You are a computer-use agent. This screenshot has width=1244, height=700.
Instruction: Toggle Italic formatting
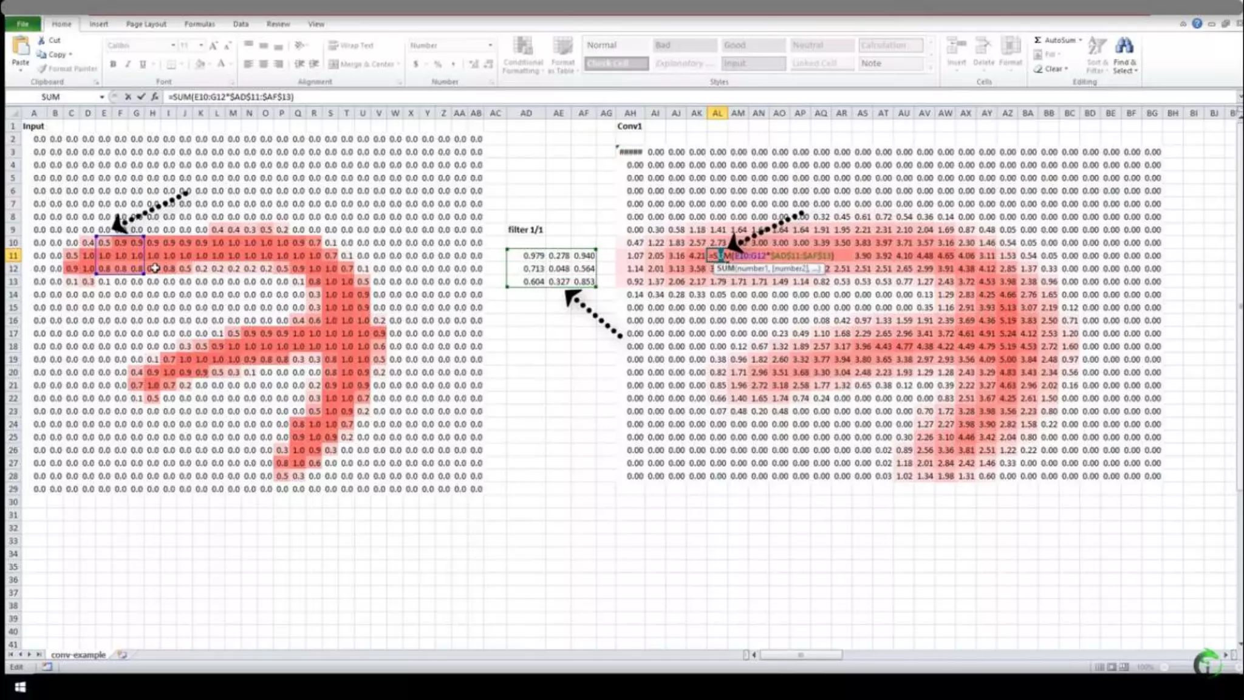point(128,64)
